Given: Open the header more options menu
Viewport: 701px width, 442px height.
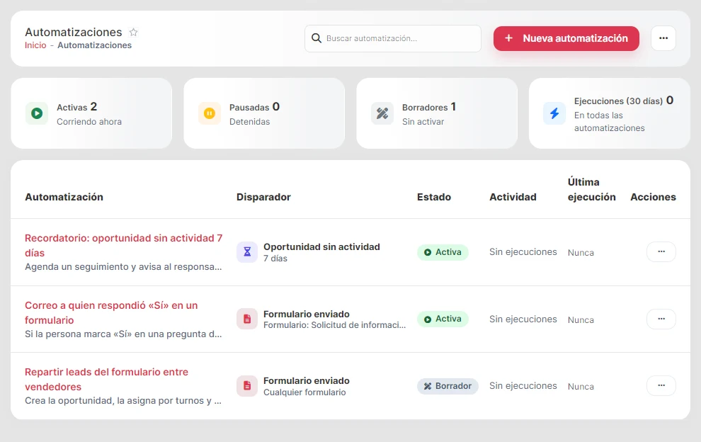Looking at the screenshot, I should point(663,38).
